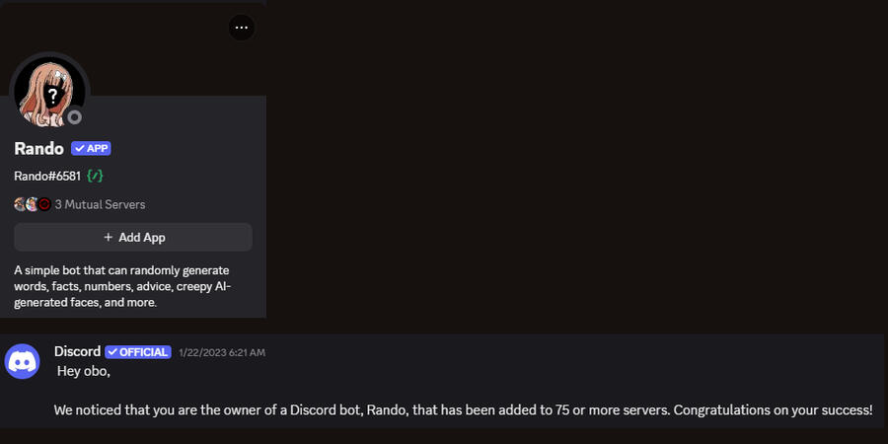Click the second mutual server icon

32,204
